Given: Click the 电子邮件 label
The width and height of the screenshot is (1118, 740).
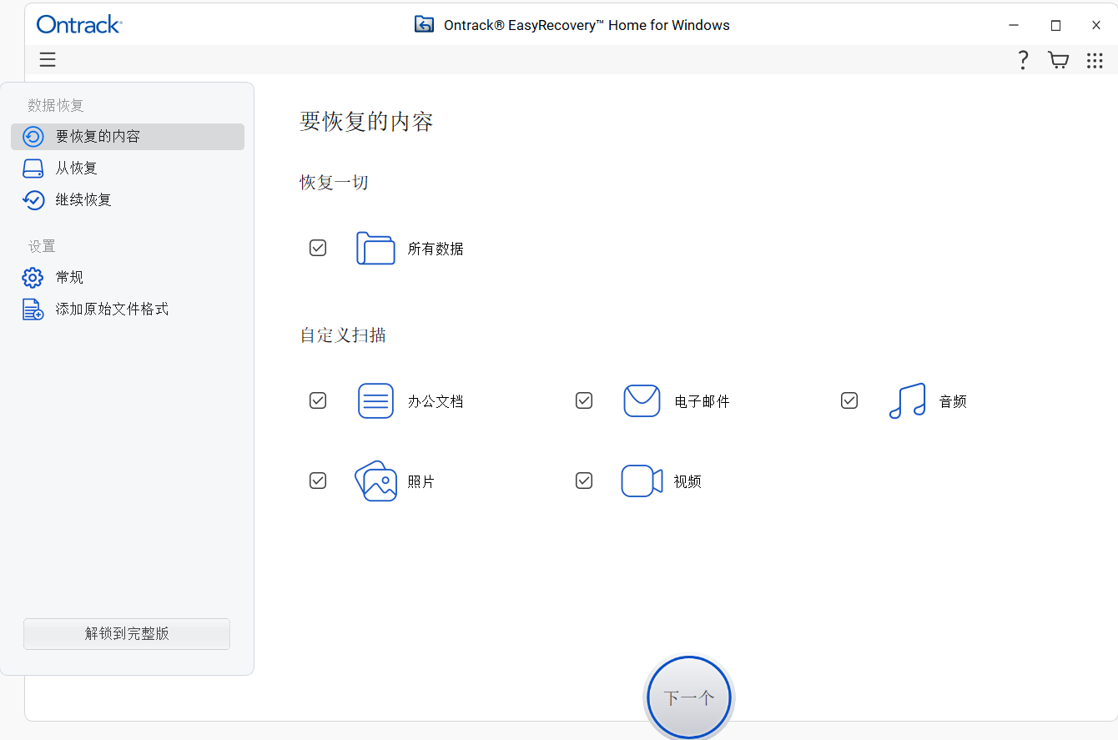Looking at the screenshot, I should click(702, 401).
